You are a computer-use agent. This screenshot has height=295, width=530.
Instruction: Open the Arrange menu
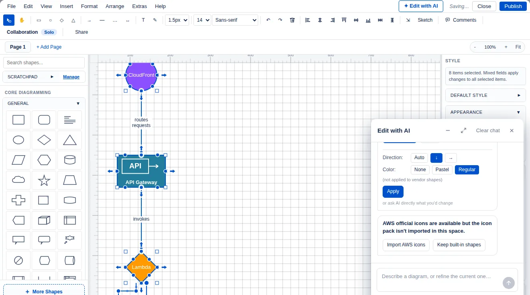tap(115, 6)
